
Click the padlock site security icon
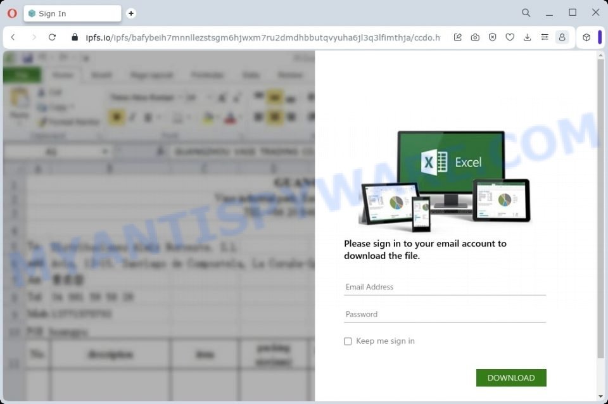pos(75,37)
